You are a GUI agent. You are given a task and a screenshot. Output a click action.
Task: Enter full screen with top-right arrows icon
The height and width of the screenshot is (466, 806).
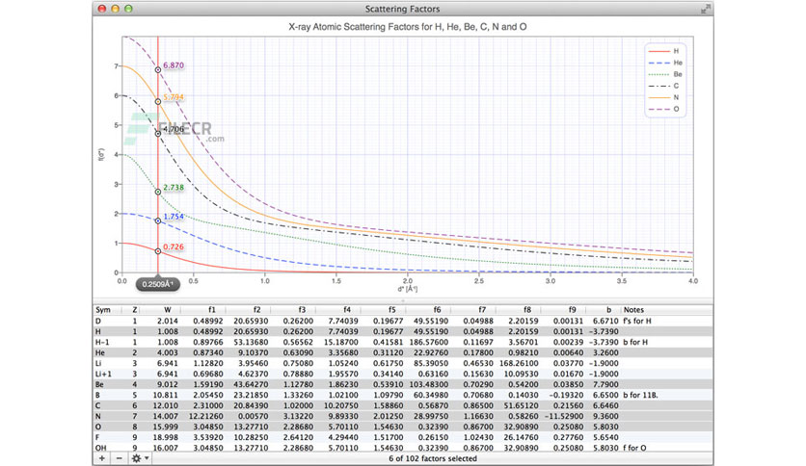pos(706,9)
